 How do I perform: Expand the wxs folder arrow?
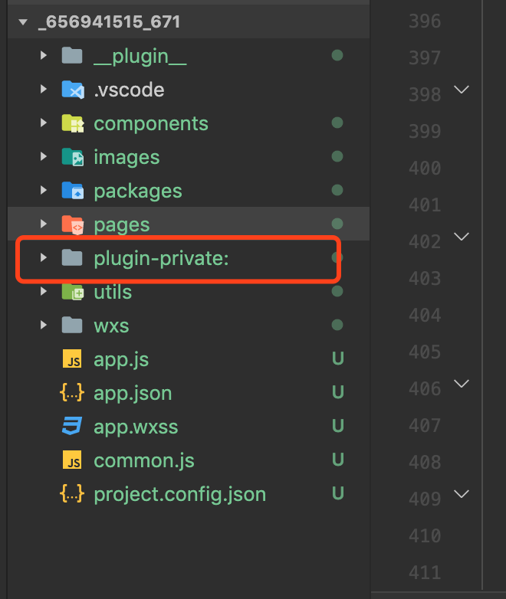coord(44,325)
